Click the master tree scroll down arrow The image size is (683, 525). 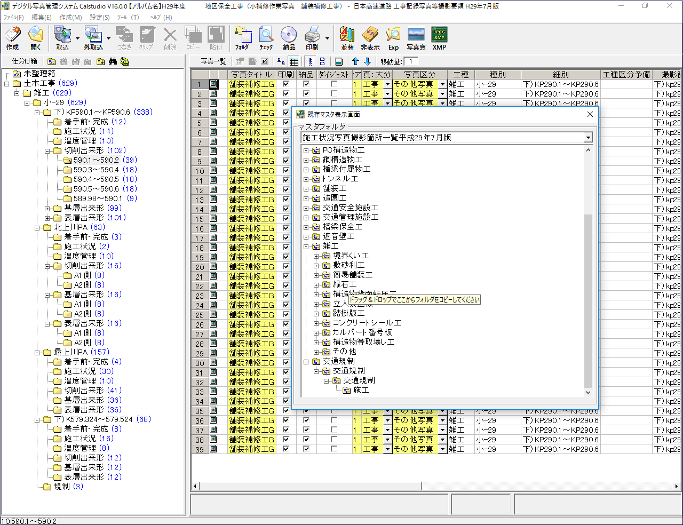[x=589, y=392]
